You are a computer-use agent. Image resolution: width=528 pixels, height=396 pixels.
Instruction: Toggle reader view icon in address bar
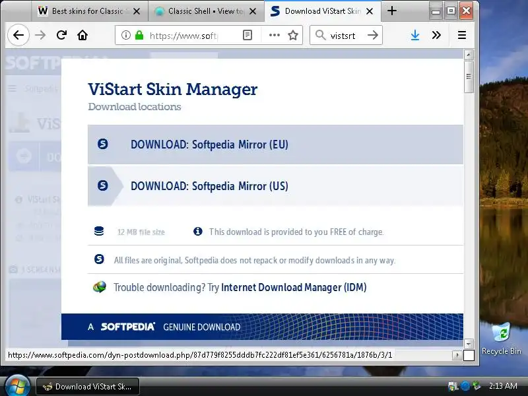click(247, 35)
